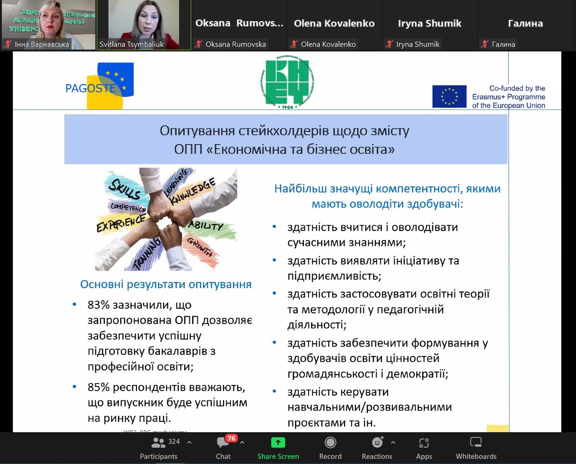Start Share Screen
This screenshot has height=464, width=576.
[278, 448]
